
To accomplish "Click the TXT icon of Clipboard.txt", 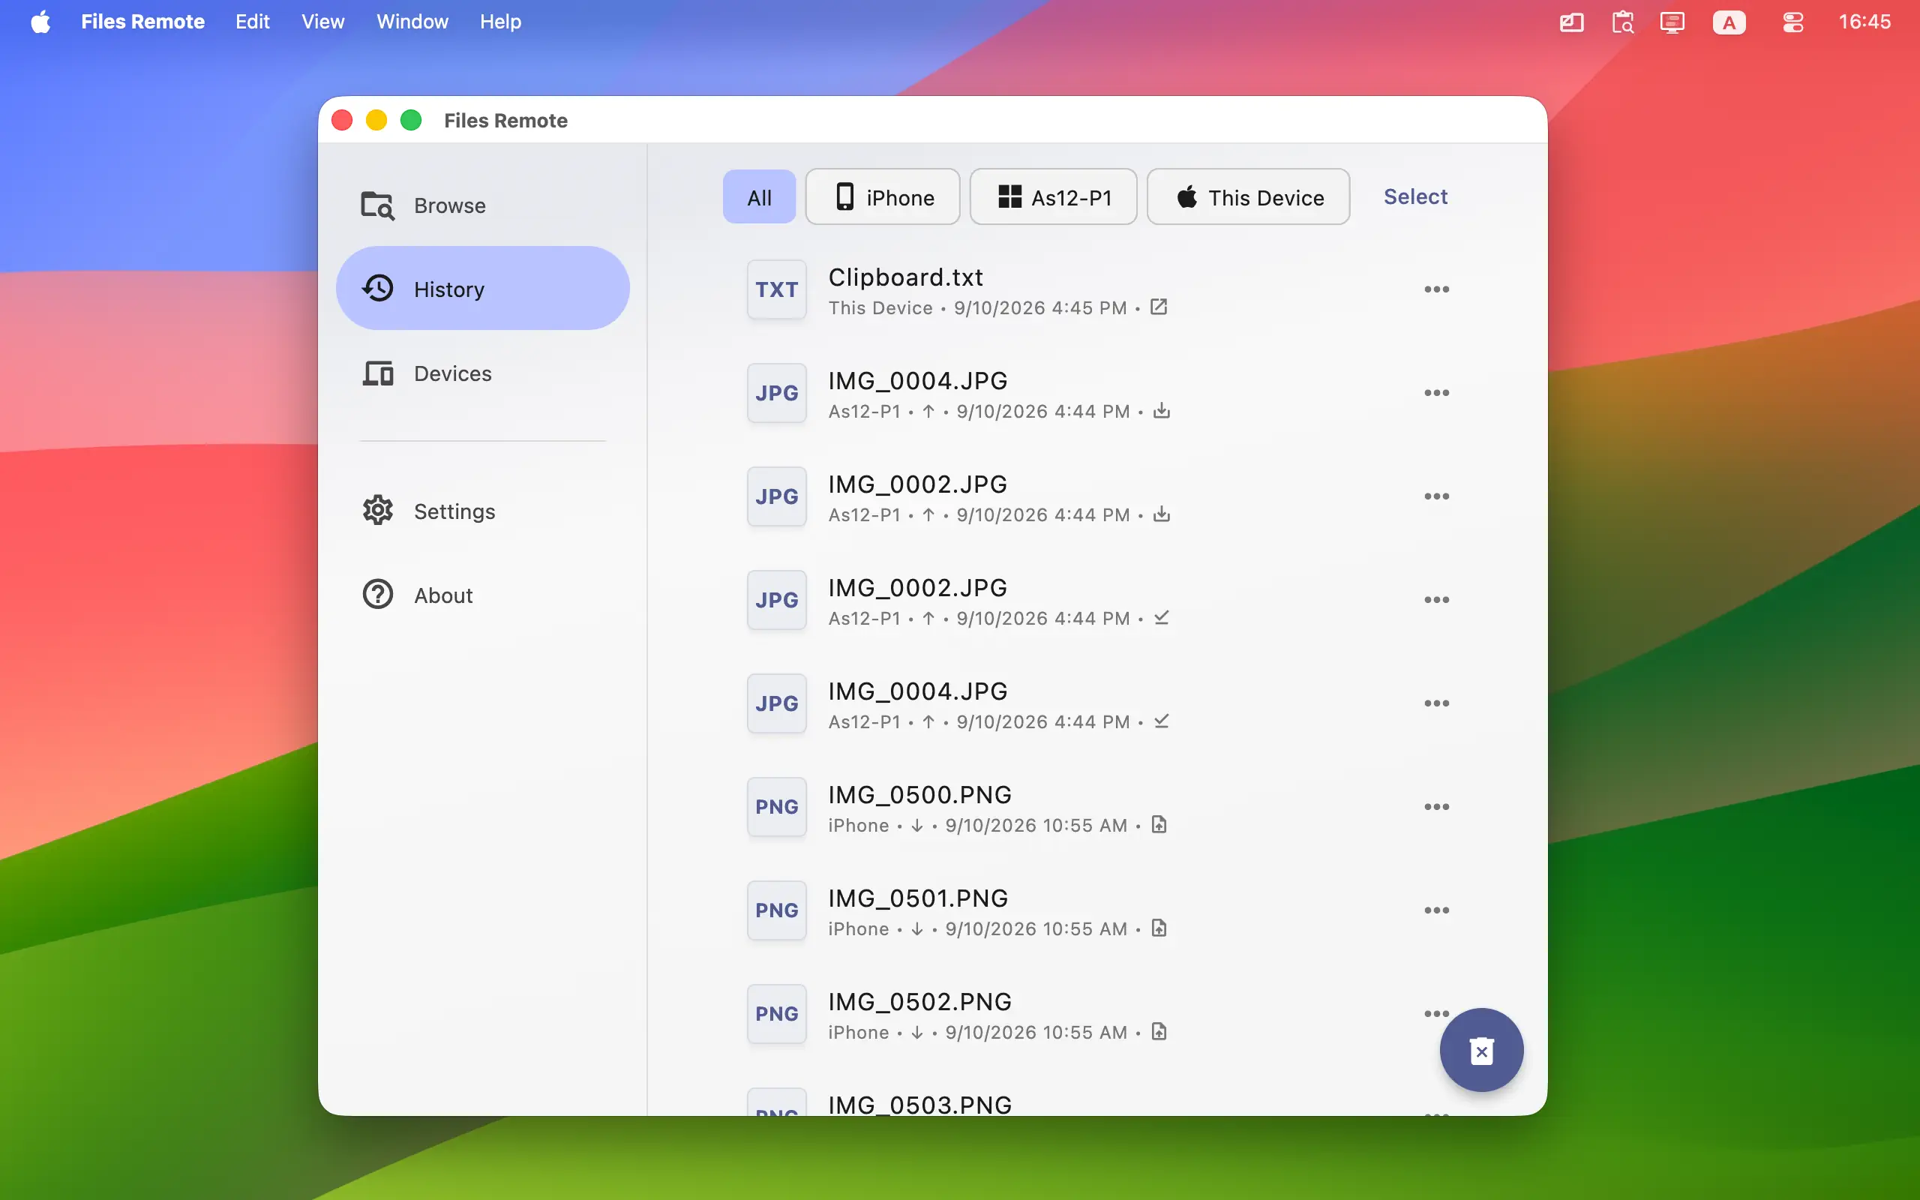I will point(777,289).
